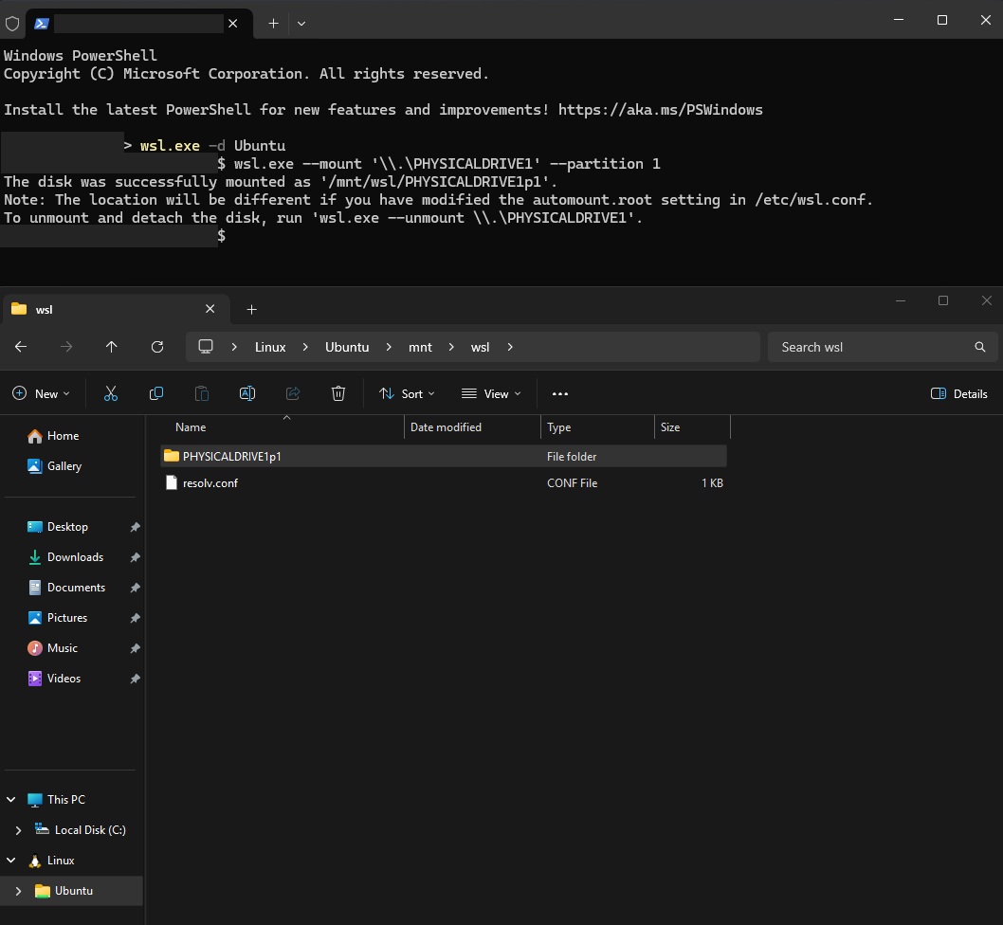The image size is (1003, 925).
Task: Open the See more ellipsis menu
Action: tap(559, 393)
